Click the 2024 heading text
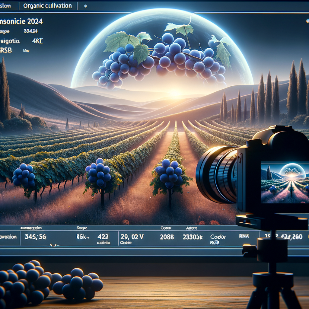The width and height of the screenshot is (309, 309). [x=35, y=21]
